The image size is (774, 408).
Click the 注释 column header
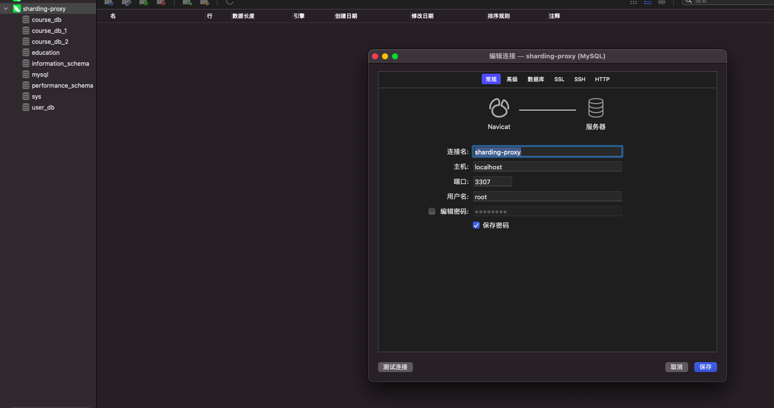pos(555,16)
